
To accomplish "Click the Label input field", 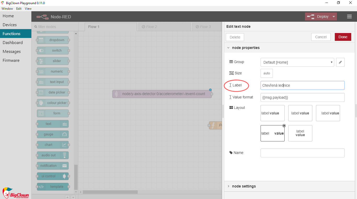I will 302,85.
